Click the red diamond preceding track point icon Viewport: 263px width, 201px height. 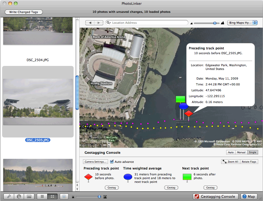click(88, 177)
